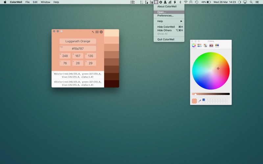This screenshot has height=164, width=263.
Task: Open the Help menu in menu bar
Action: pos(56,2)
